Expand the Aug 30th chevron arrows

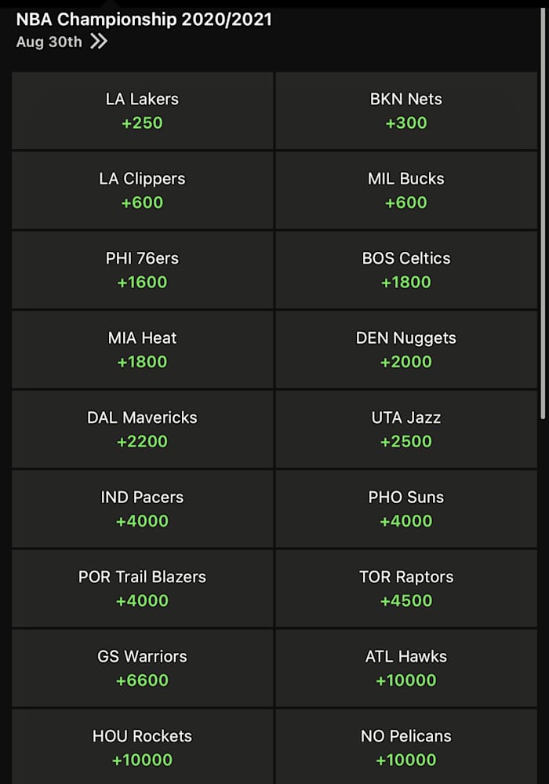pyautogui.click(x=100, y=42)
